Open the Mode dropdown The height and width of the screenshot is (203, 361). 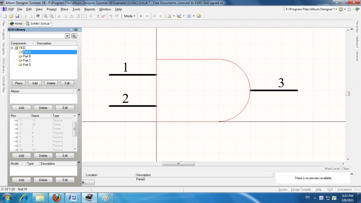130,16
